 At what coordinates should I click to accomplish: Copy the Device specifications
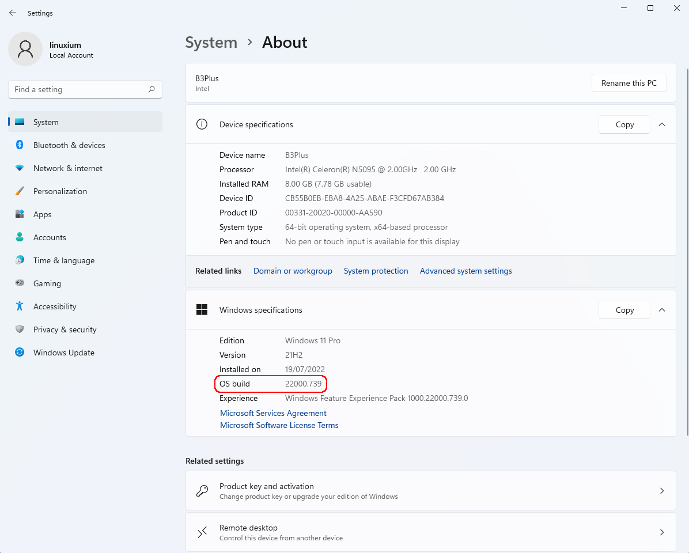click(x=624, y=124)
